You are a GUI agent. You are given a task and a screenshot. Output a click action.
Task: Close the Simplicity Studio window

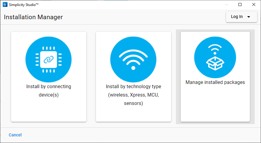254,4
